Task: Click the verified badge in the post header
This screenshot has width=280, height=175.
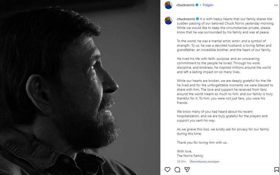Action: coord(197,5)
